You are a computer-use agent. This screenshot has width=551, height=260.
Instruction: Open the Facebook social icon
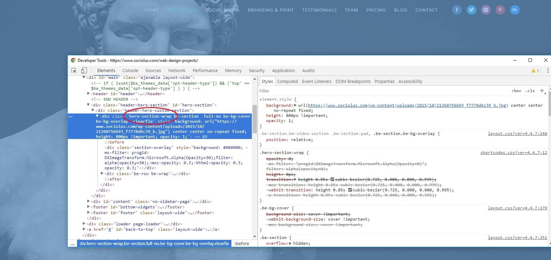457,10
